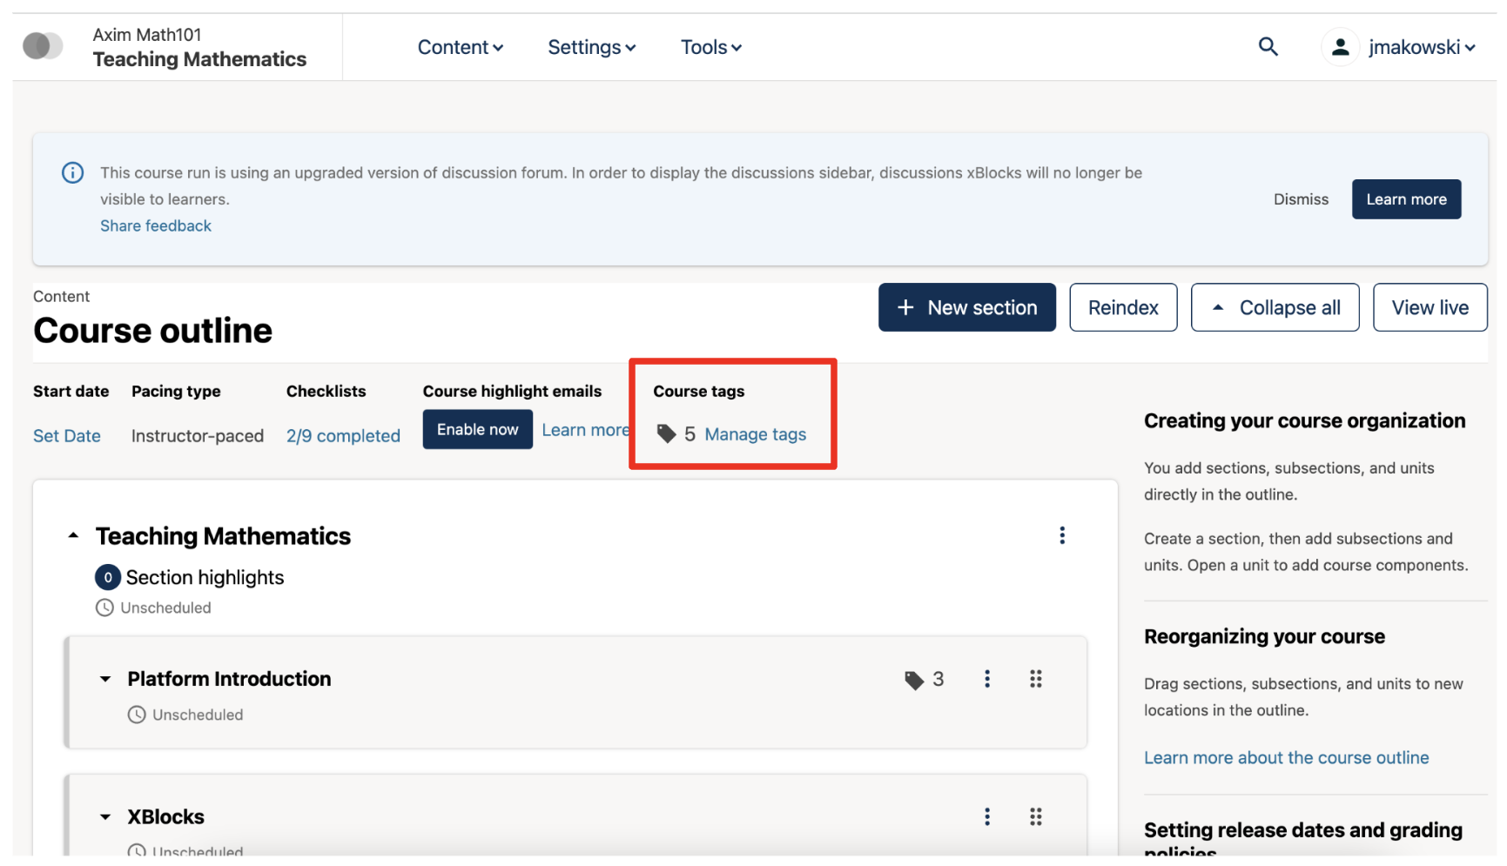Collapse the Teaching Mathematics section
The height and width of the screenshot is (866, 1507).
(x=73, y=534)
